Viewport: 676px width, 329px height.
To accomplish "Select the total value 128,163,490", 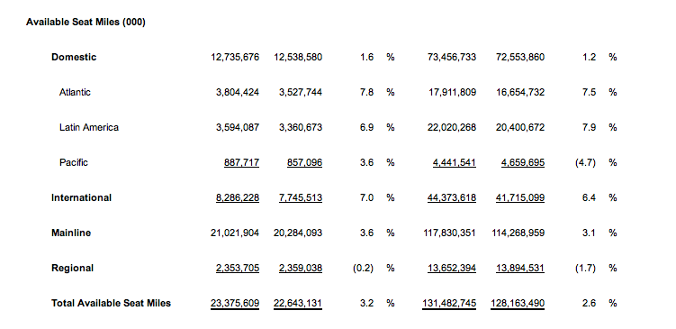I will [x=518, y=303].
